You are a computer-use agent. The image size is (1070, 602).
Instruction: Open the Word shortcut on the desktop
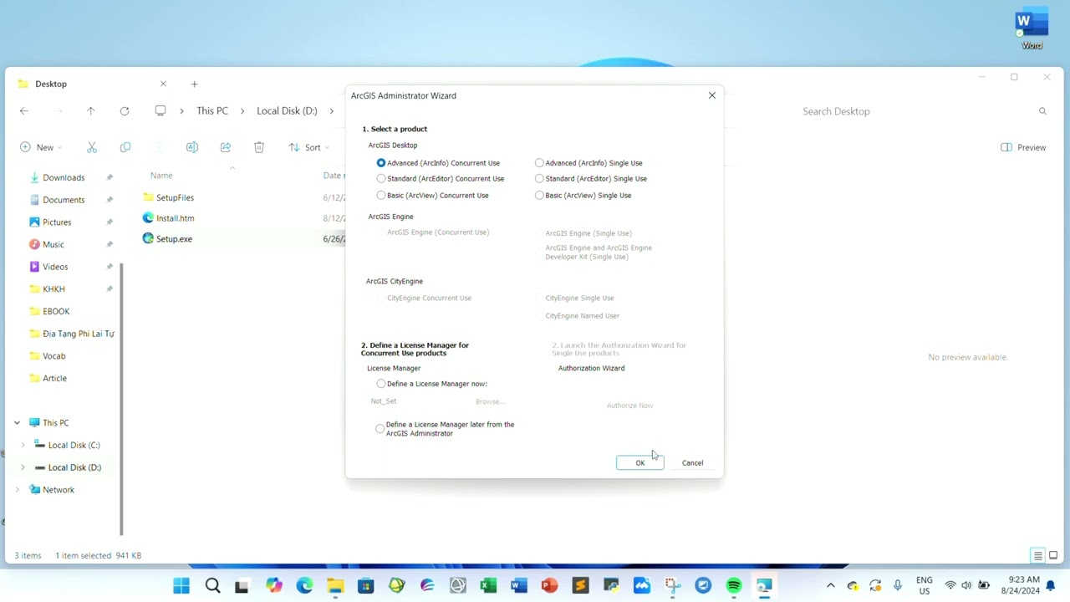point(1032,29)
